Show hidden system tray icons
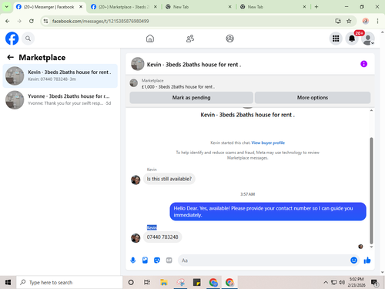385x289 pixels. coord(326,283)
